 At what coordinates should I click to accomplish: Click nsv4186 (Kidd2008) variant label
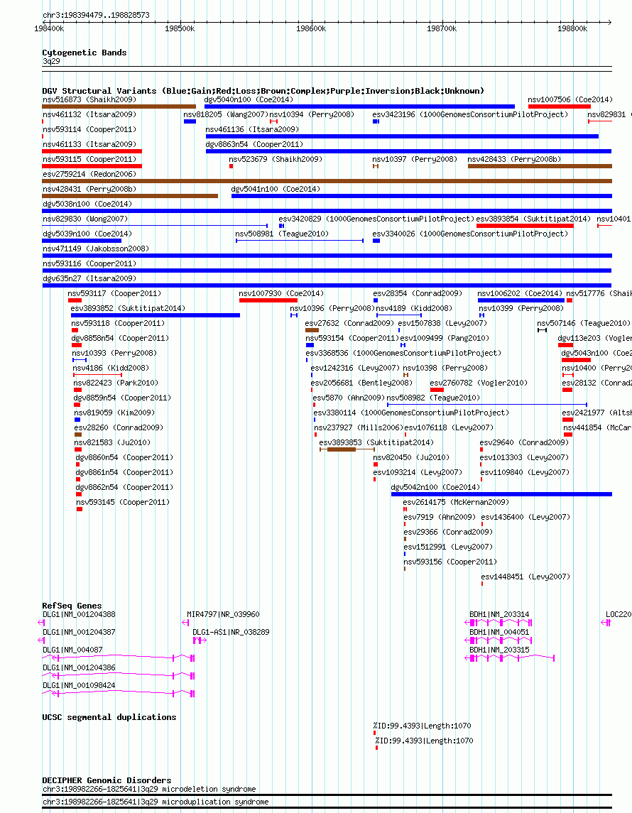[111, 368]
